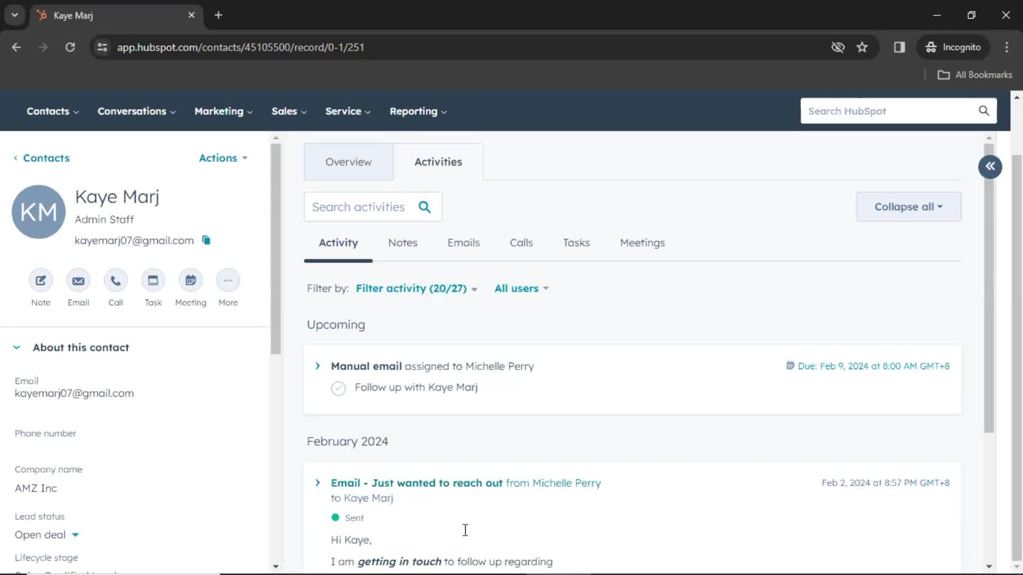The image size is (1023, 575).
Task: Click the search icon in activities
Action: 424,207
